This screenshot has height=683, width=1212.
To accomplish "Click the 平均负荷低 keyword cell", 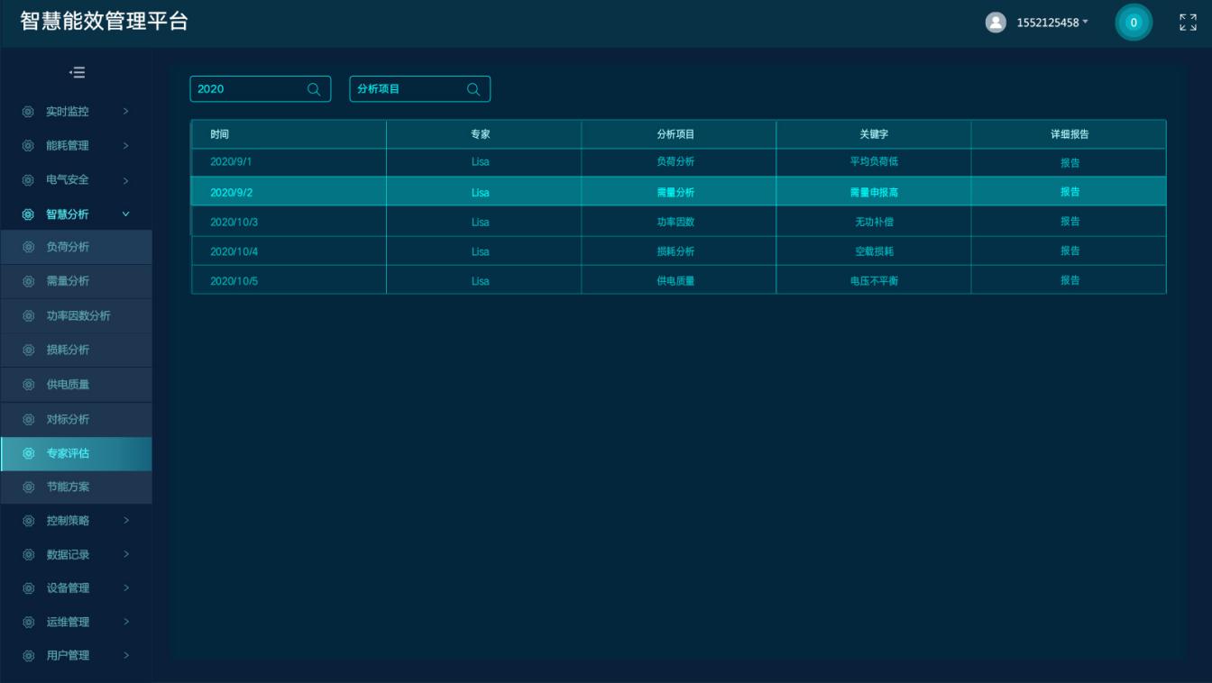I will click(874, 162).
